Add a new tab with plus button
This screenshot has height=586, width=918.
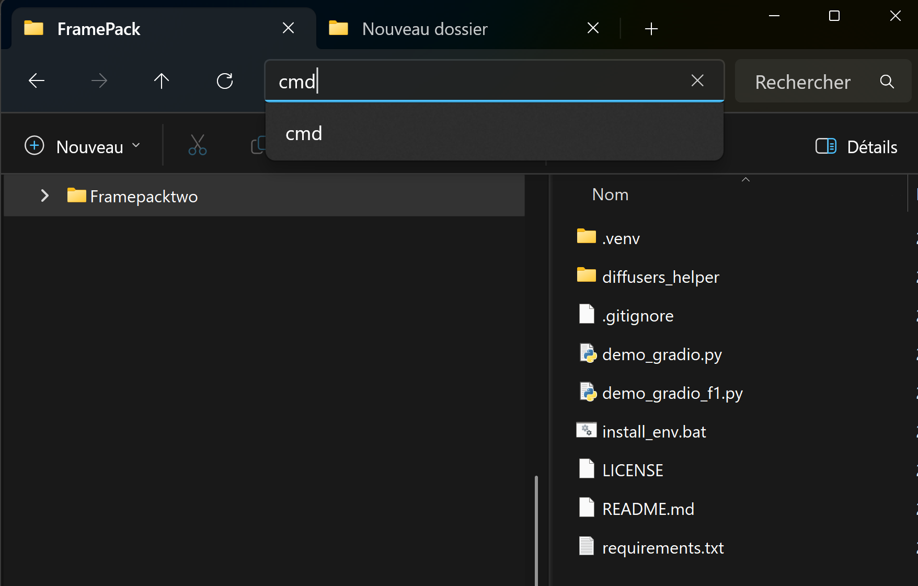click(651, 29)
